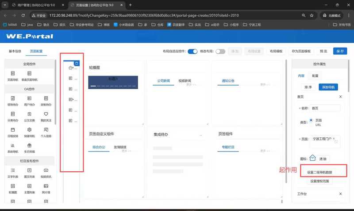Click 设置授权范围 button
The width and height of the screenshot is (354, 211).
coord(319,181)
